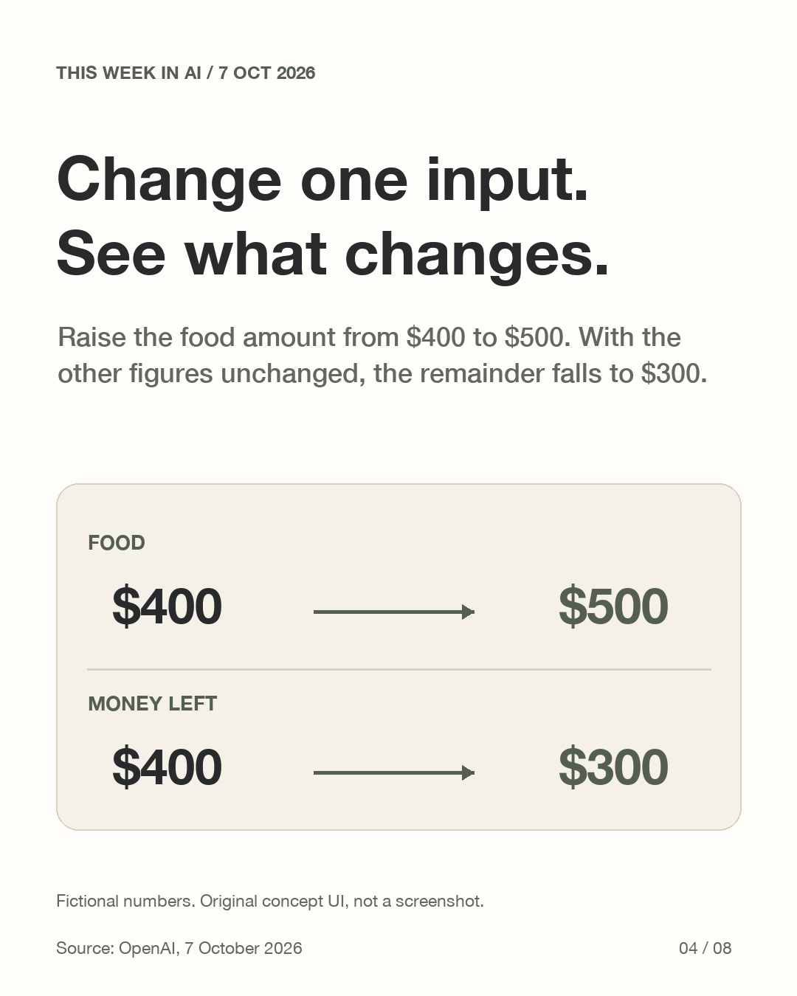Select the new $500 food amount
Screen dimensions: 797x996
(x=613, y=606)
